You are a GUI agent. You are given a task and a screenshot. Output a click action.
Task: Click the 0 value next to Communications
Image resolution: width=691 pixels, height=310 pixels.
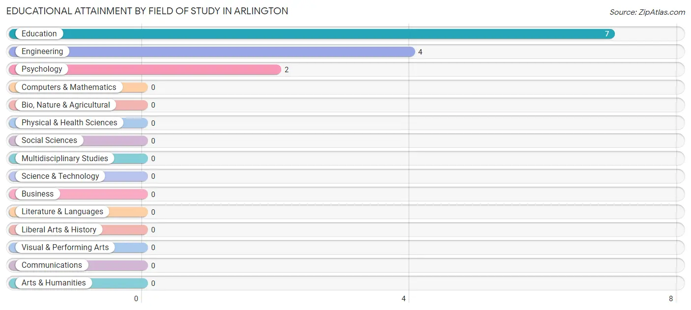[153, 266]
